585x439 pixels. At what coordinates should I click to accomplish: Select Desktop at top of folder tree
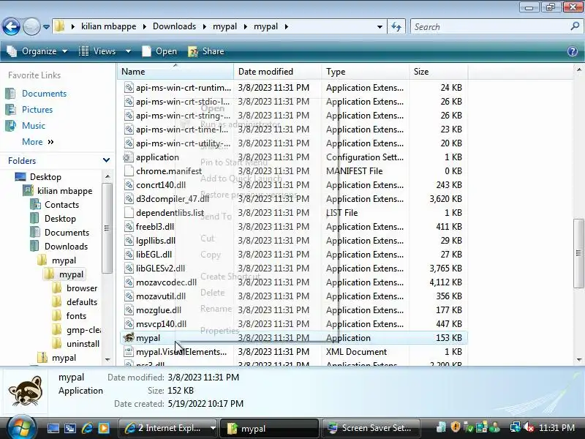[x=45, y=176]
